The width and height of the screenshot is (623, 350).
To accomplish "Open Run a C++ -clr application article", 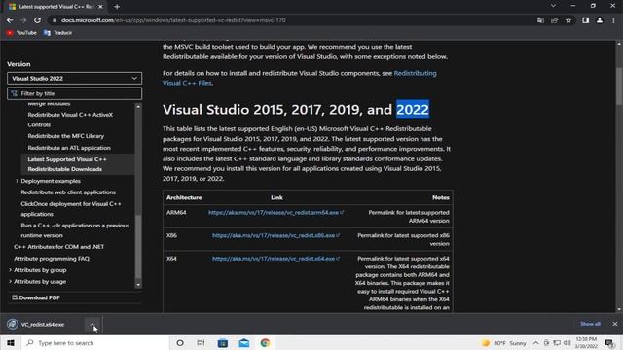I will tap(75, 230).
